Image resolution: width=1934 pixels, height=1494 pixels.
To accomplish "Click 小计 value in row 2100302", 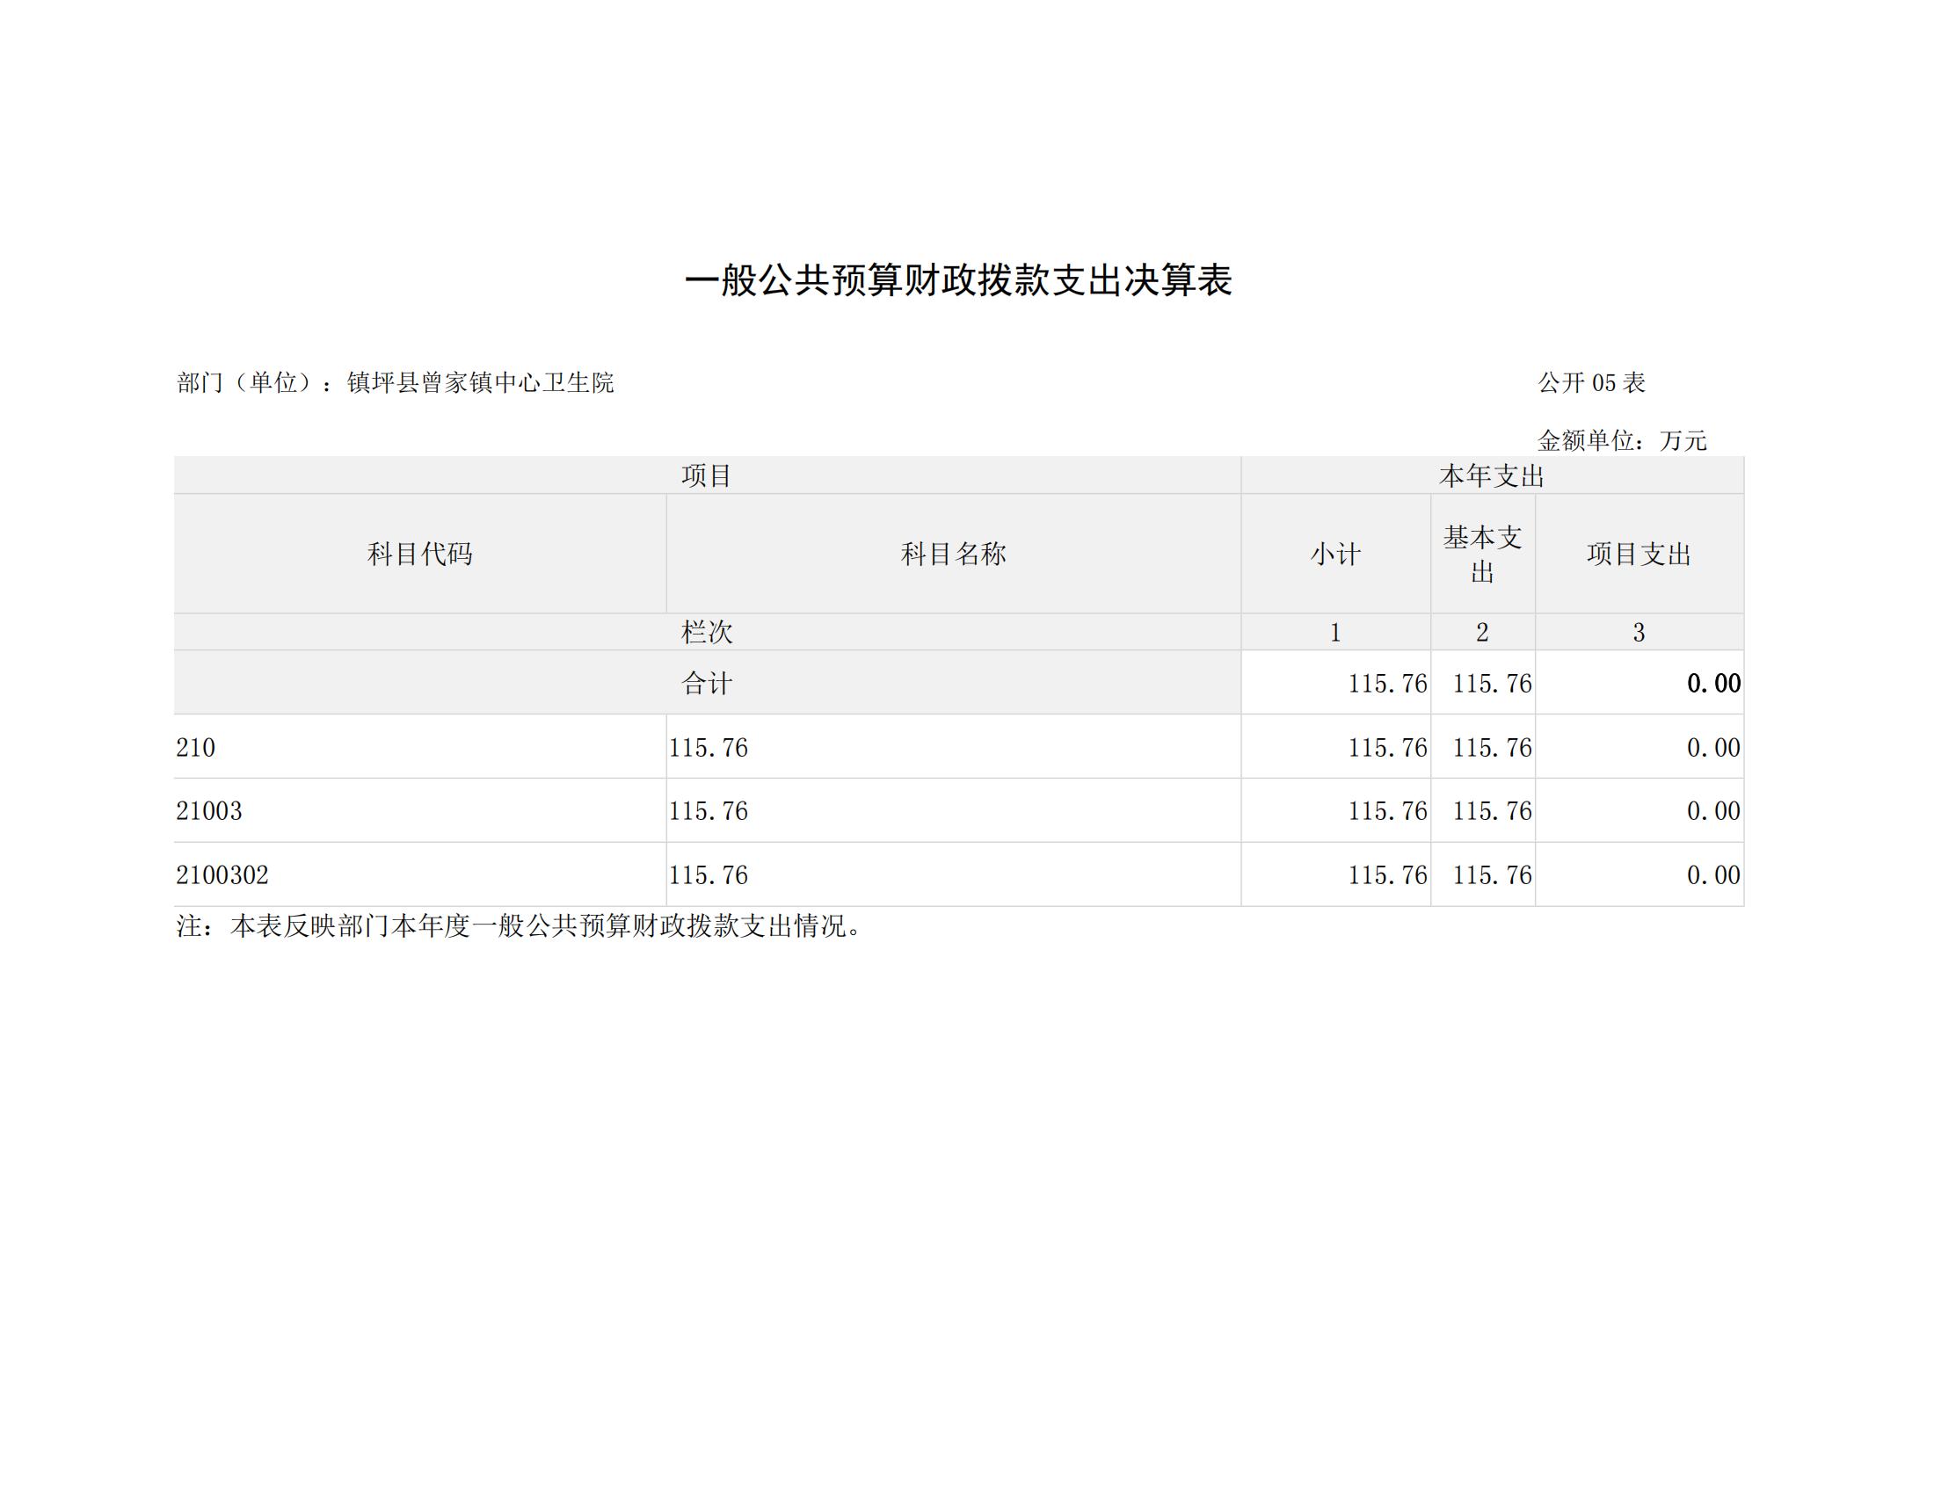I will click(x=1387, y=875).
